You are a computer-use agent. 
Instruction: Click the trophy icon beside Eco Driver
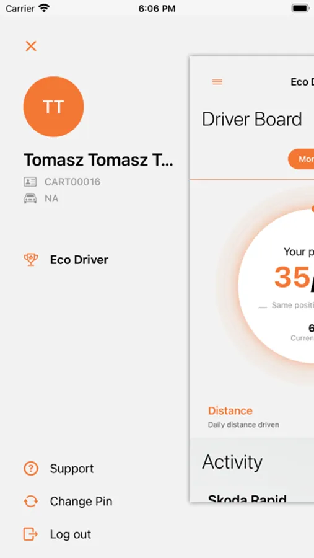tap(31, 260)
